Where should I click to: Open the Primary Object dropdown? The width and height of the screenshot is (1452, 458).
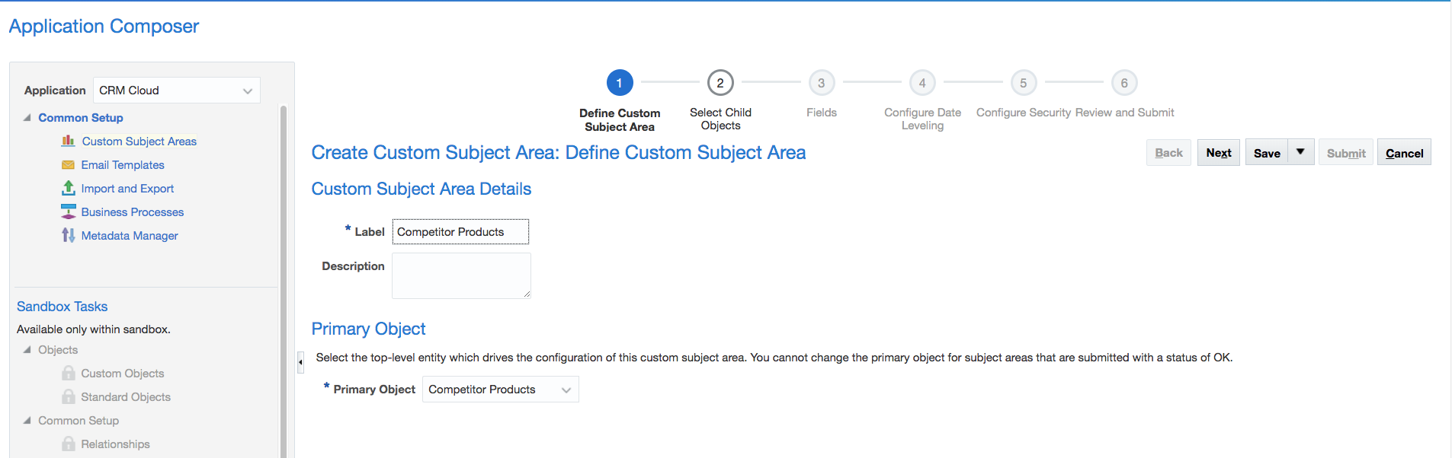pyautogui.click(x=566, y=390)
